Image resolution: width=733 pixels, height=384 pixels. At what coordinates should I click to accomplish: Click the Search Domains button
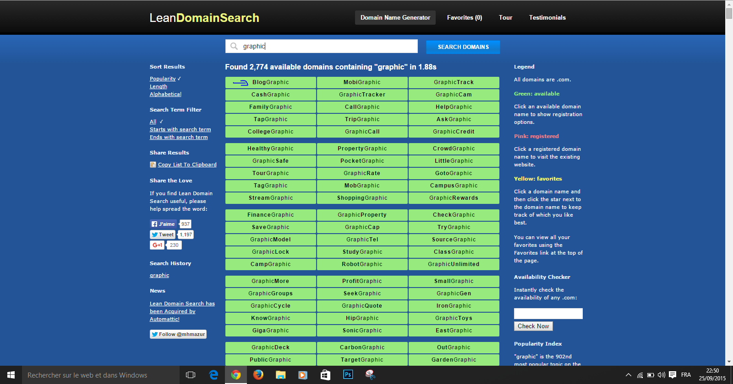(x=463, y=47)
